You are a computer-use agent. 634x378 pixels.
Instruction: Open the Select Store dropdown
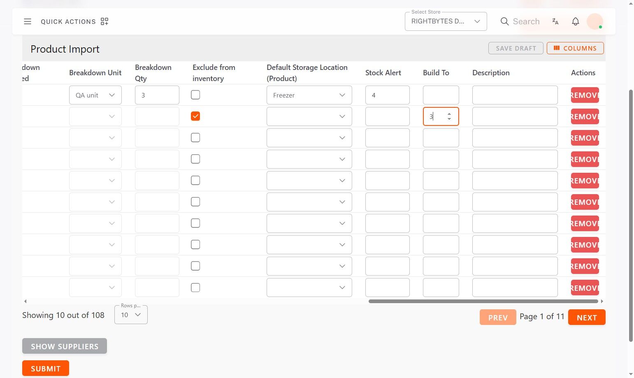[x=446, y=21]
